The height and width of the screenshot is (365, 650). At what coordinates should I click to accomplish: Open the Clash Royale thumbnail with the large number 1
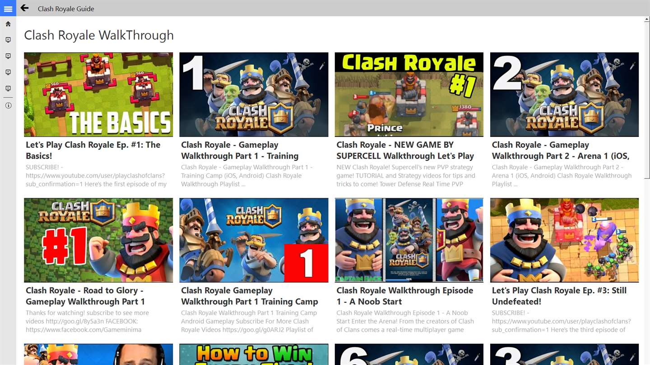[x=254, y=95]
